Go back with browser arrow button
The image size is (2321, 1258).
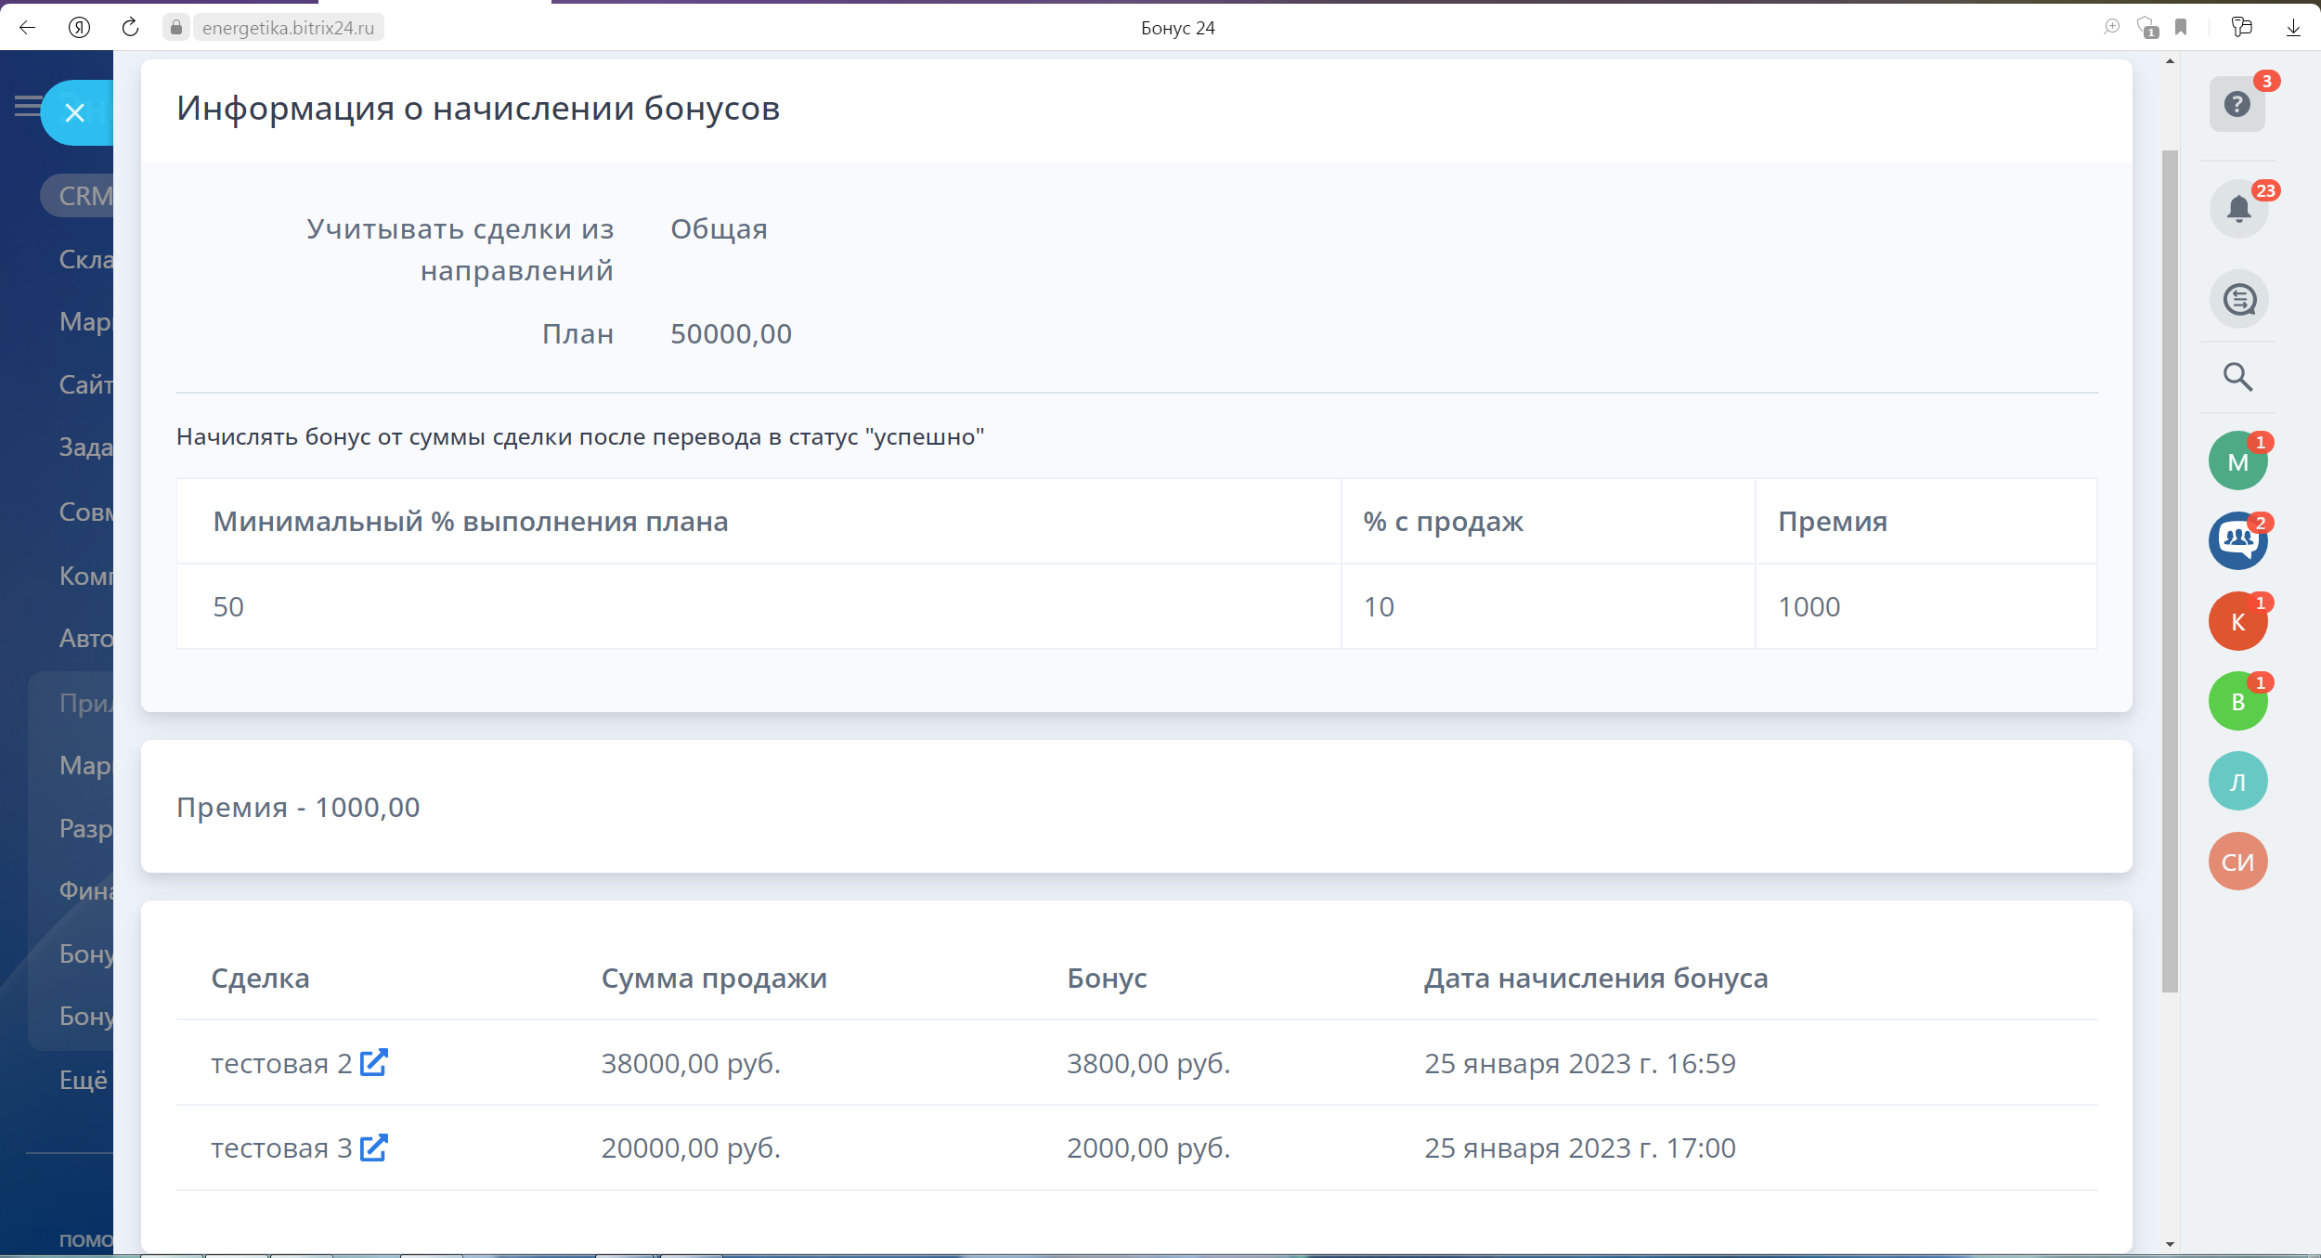tap(27, 28)
